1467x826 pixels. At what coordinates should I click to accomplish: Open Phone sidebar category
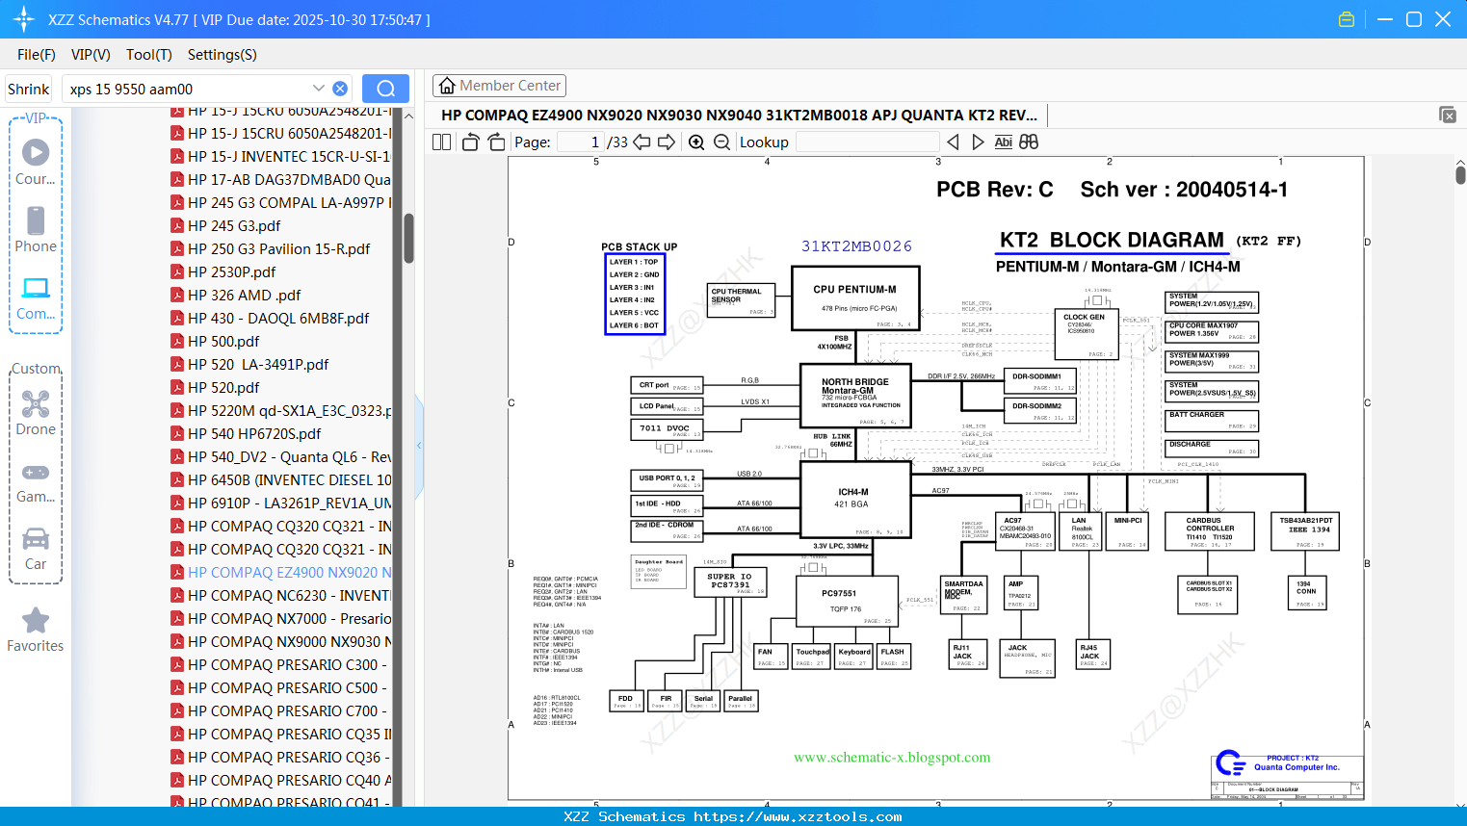tap(36, 229)
